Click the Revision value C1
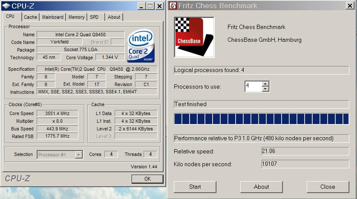The height and width of the screenshot is (199, 357). [146, 84]
